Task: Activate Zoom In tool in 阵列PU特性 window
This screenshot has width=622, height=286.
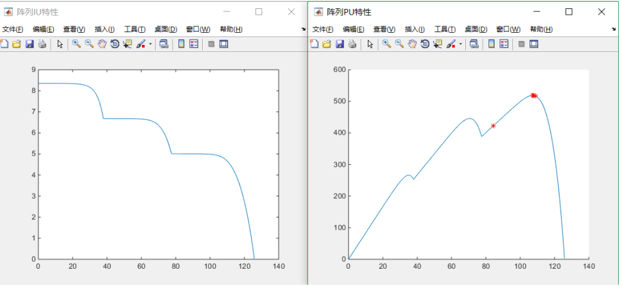Action: point(387,44)
